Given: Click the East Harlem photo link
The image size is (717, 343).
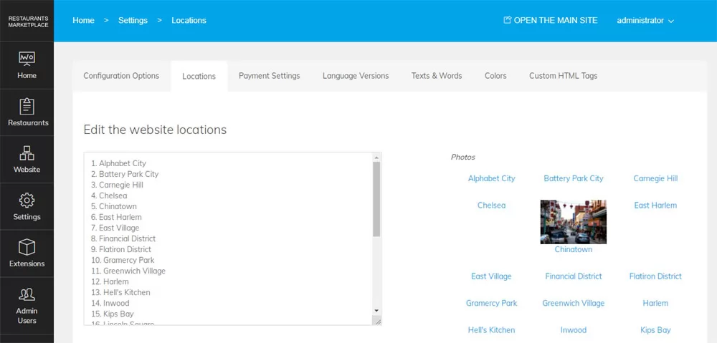Looking at the screenshot, I should click(x=655, y=206).
